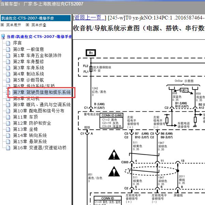The height and width of the screenshot is (205, 205).
Task: Open 第0章 一般信息
Action: pos(29,49)
